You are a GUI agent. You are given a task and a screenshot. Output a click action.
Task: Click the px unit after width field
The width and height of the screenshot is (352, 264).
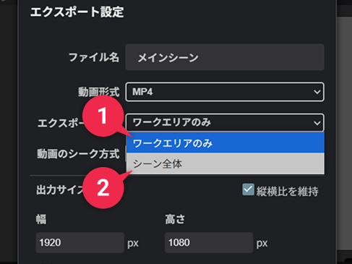[x=133, y=243]
